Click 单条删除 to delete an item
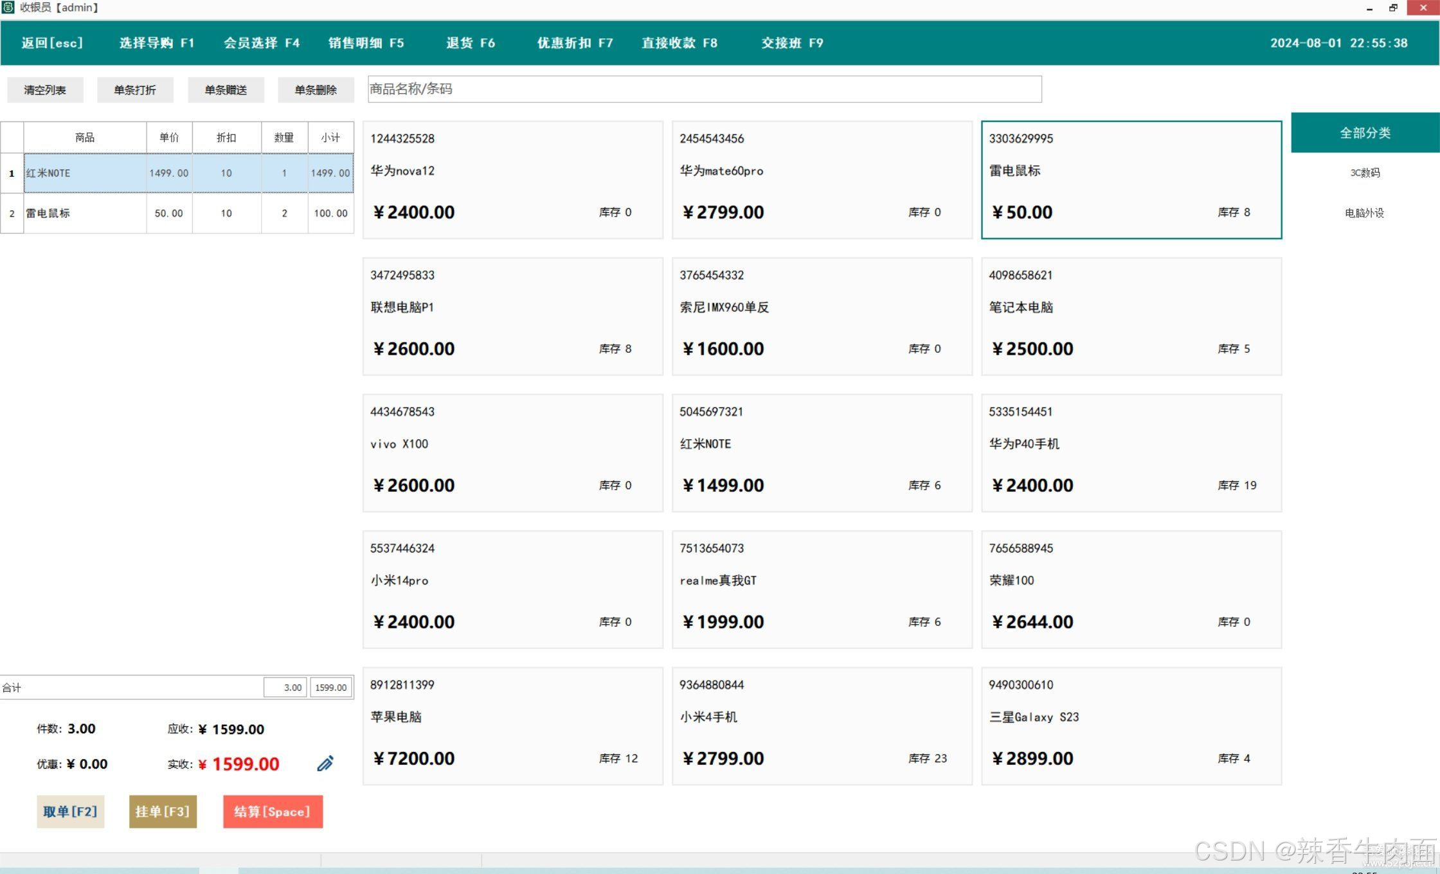The height and width of the screenshot is (874, 1440). click(x=316, y=89)
